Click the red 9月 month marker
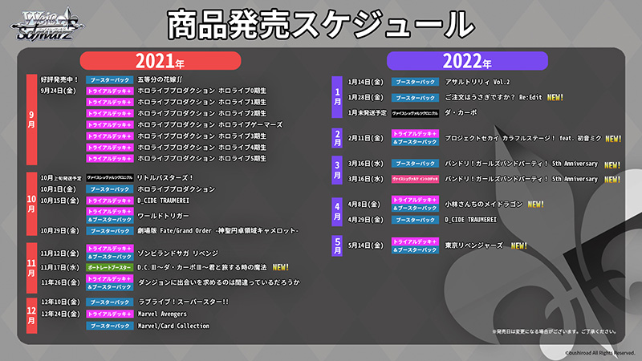Screen dimensions: 642x361 pyautogui.click(x=31, y=120)
